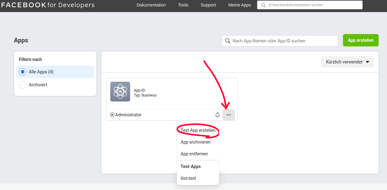
Task: Click the notification bell on the app card
Action: [x=218, y=115]
